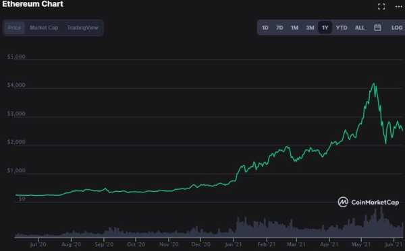The height and width of the screenshot is (251, 405).
Task: Click the price line peak above $4,000
Action: [x=373, y=83]
